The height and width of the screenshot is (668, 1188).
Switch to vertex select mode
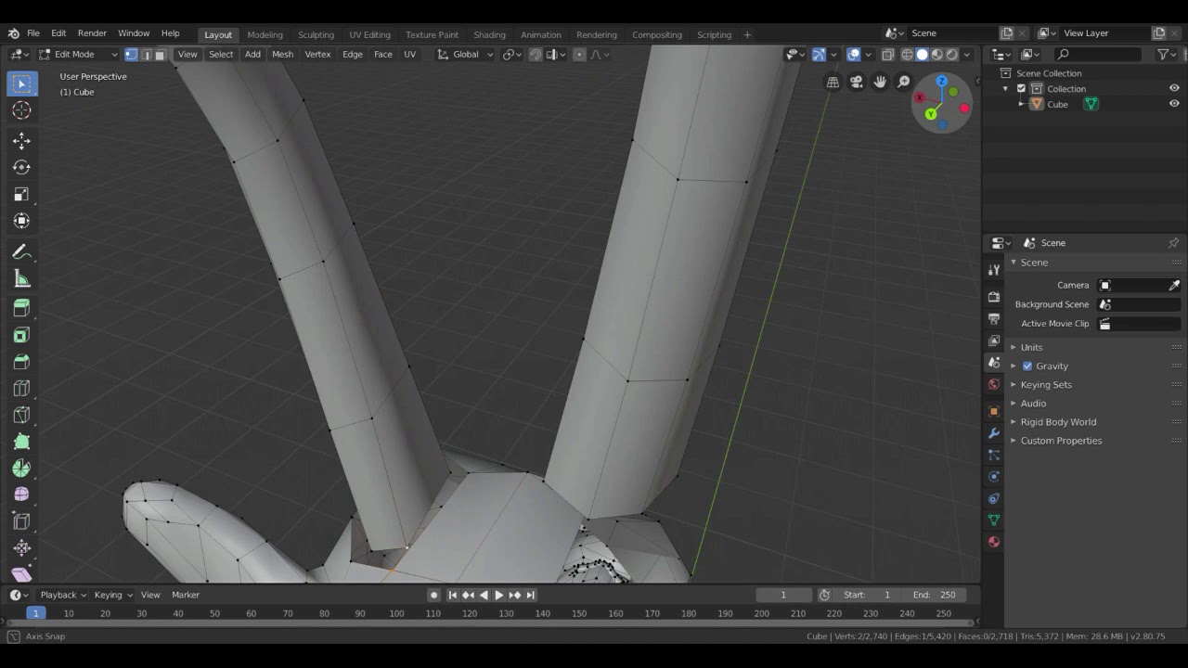131,54
